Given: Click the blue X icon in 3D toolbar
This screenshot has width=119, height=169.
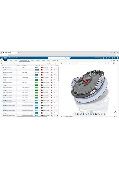Looking at the screenshot, I should (102, 114).
